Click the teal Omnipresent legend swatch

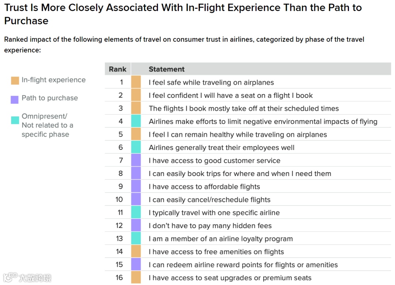15,120
